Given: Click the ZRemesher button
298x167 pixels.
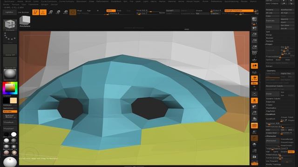Looking at the screenshot, I should click(272, 141).
